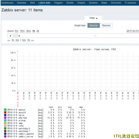The height and width of the screenshot is (139, 139).
Task: Click the left arrow time scroll button
Action: coord(10,36)
